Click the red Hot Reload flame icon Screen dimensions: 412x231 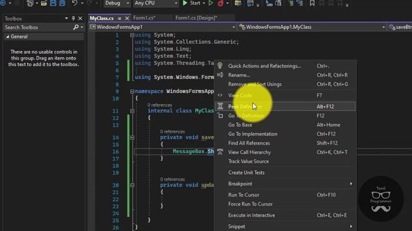point(220,3)
